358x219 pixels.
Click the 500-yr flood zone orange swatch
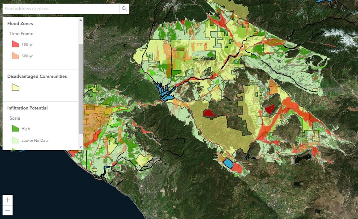click(x=16, y=55)
